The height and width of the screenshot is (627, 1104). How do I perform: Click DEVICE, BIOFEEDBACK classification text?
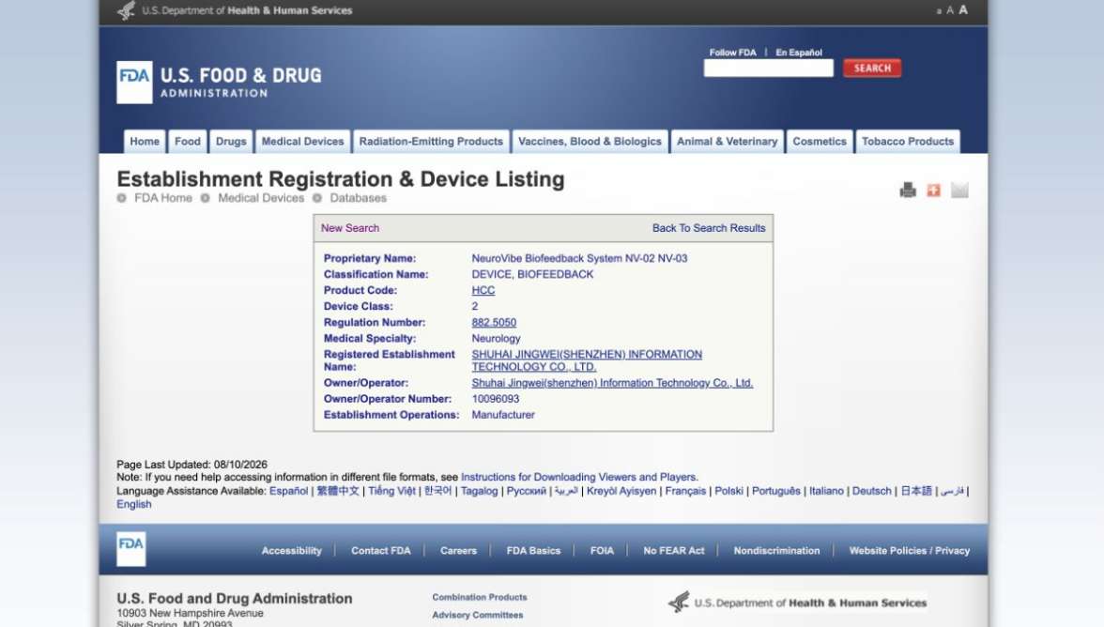click(x=532, y=274)
